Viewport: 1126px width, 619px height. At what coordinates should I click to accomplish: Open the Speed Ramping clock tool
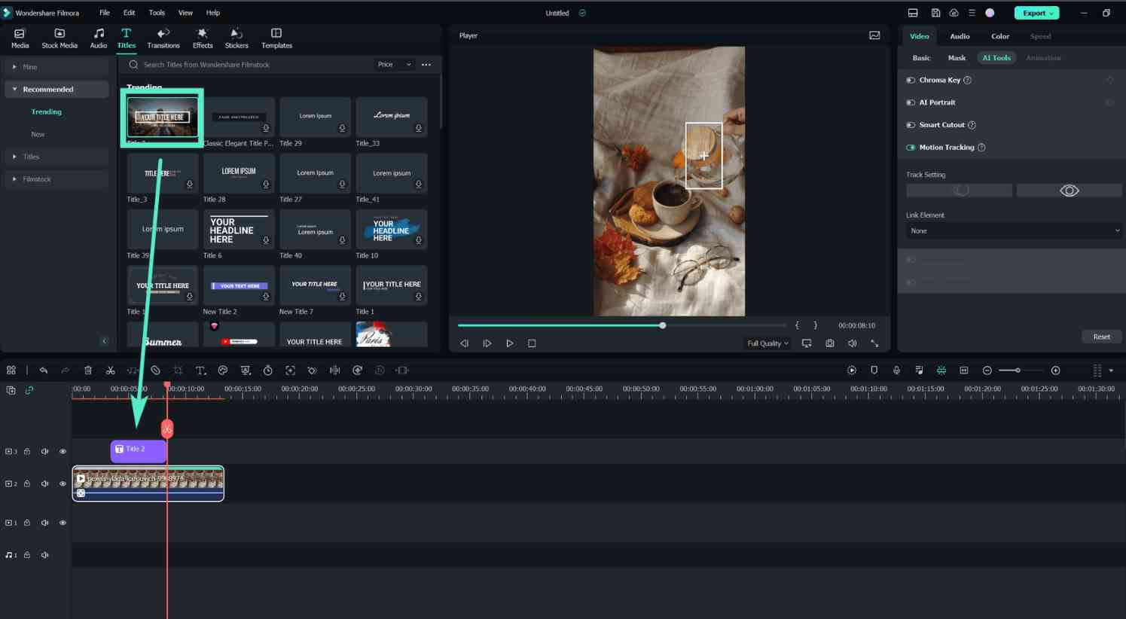pyautogui.click(x=268, y=370)
